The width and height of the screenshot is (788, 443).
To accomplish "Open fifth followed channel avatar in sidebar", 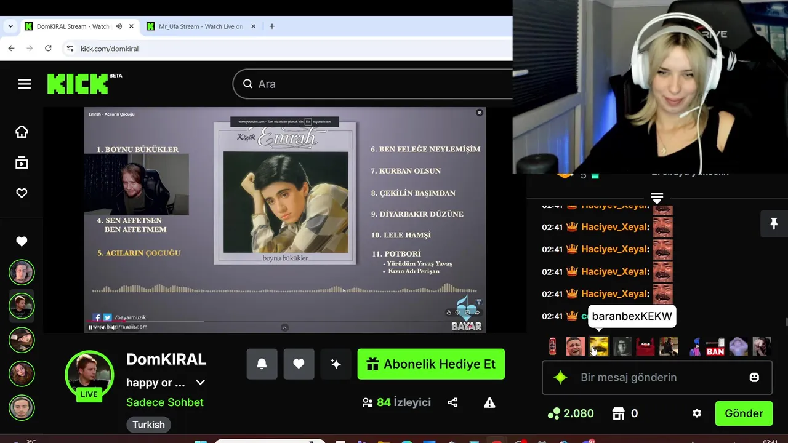I will [22, 407].
